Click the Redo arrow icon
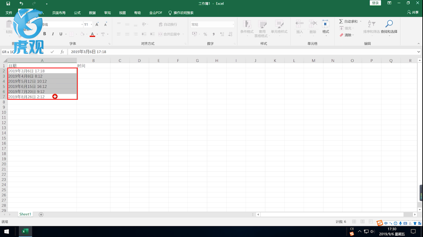This screenshot has width=423, height=237. (34, 4)
